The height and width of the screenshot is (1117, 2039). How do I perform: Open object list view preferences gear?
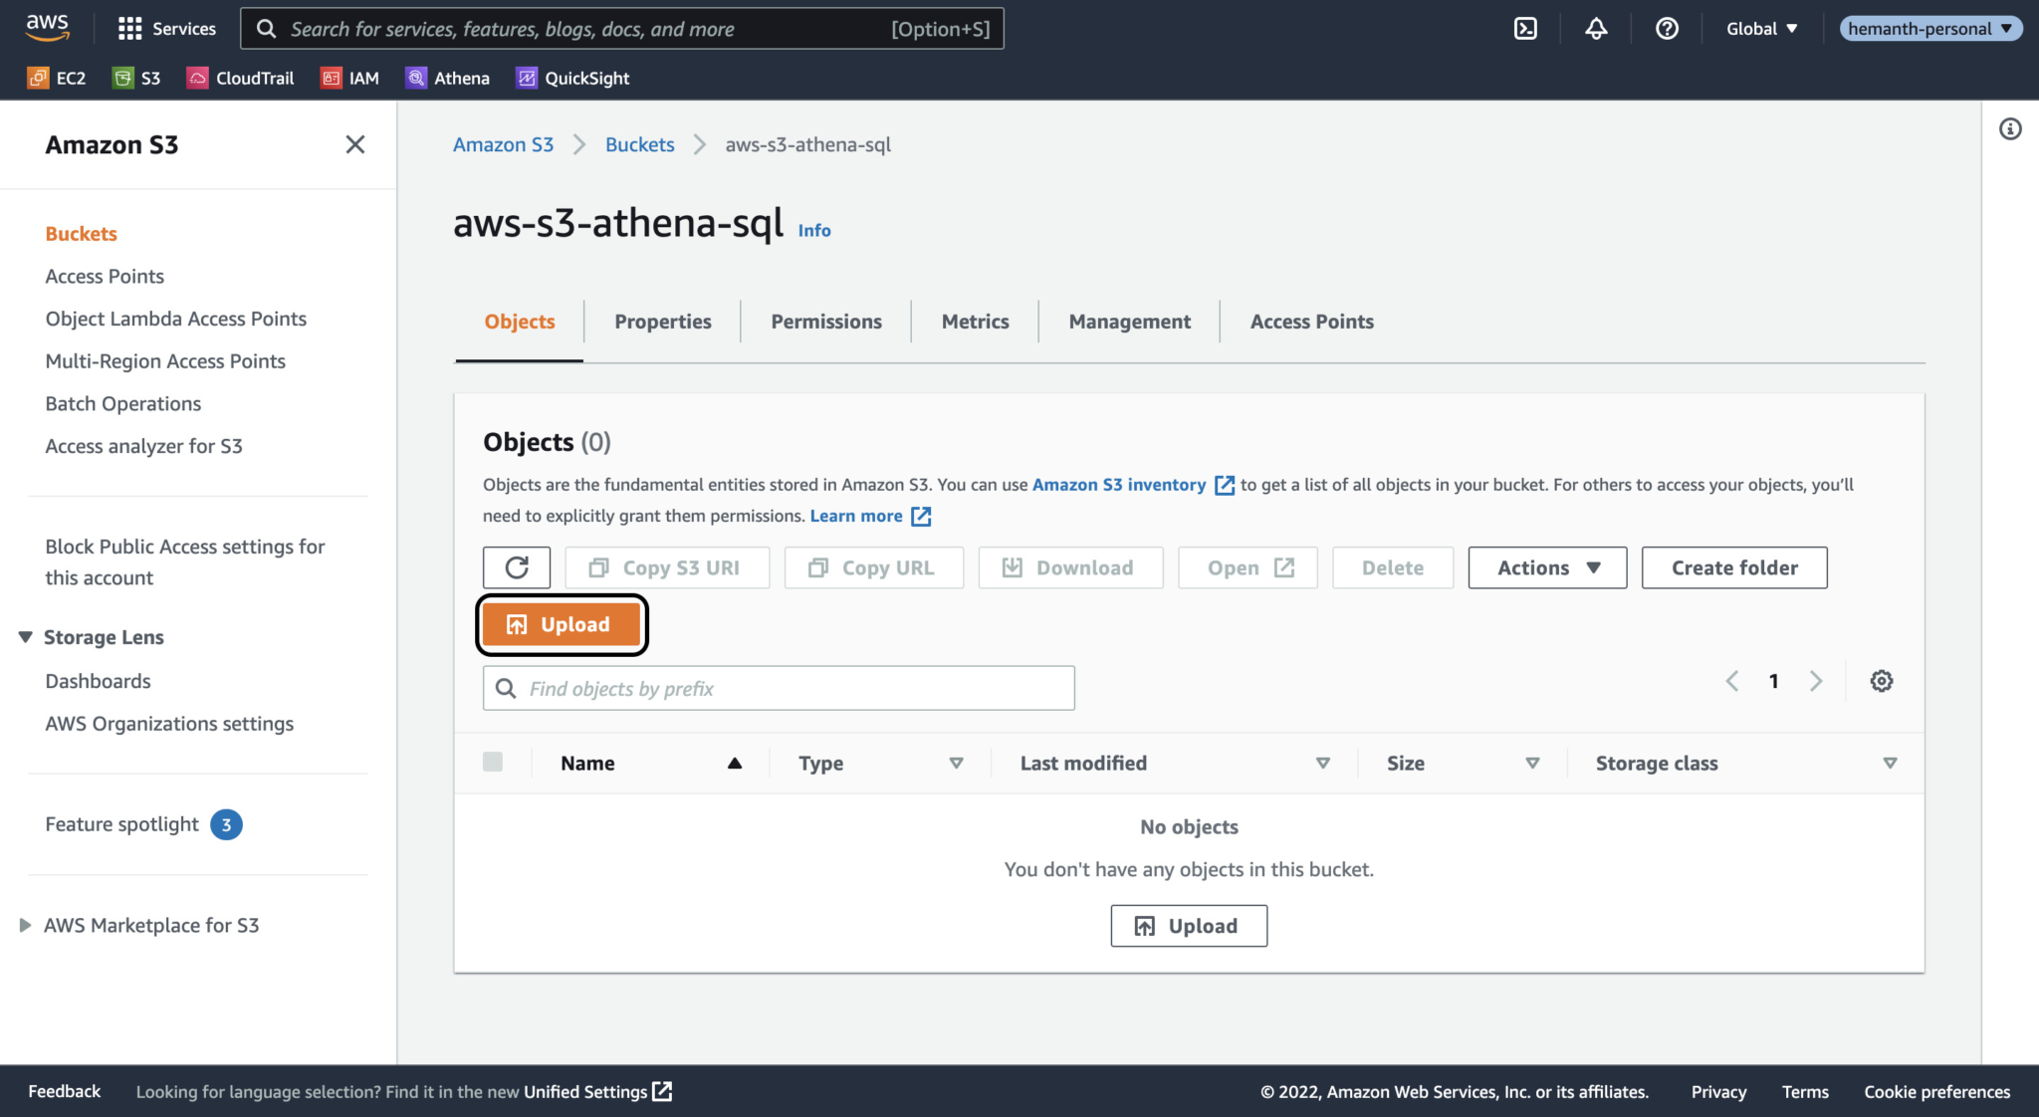[1882, 681]
